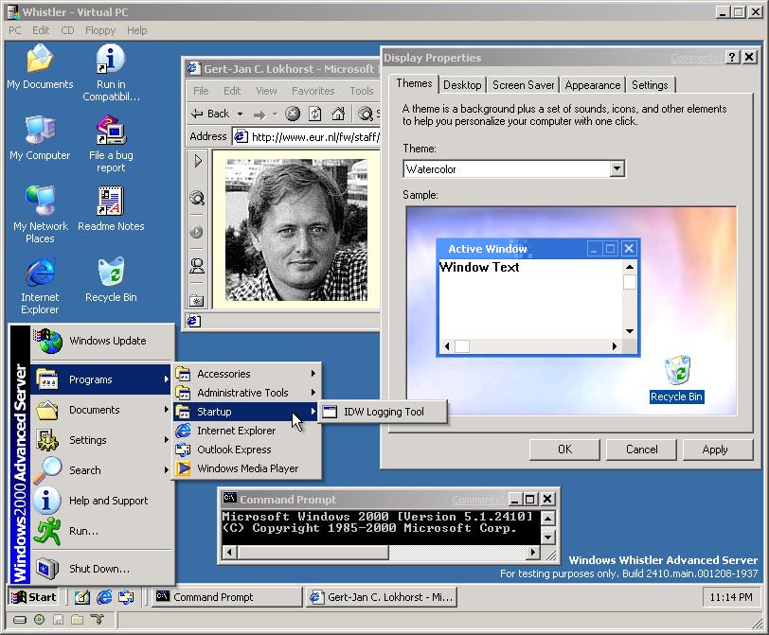Click the Refresh icon in browser toolbar
Image resolution: width=769 pixels, height=635 pixels.
pos(314,115)
